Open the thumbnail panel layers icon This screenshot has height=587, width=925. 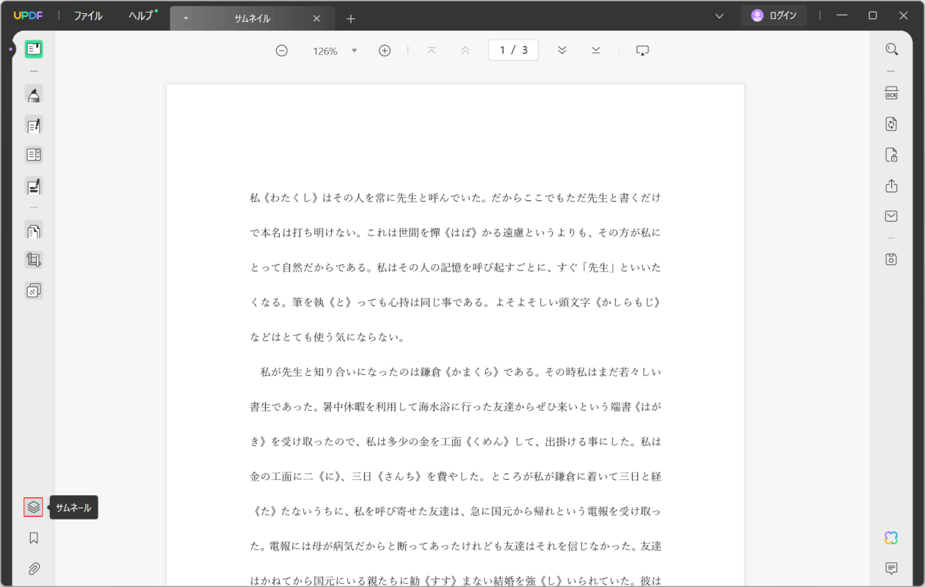pyautogui.click(x=33, y=507)
